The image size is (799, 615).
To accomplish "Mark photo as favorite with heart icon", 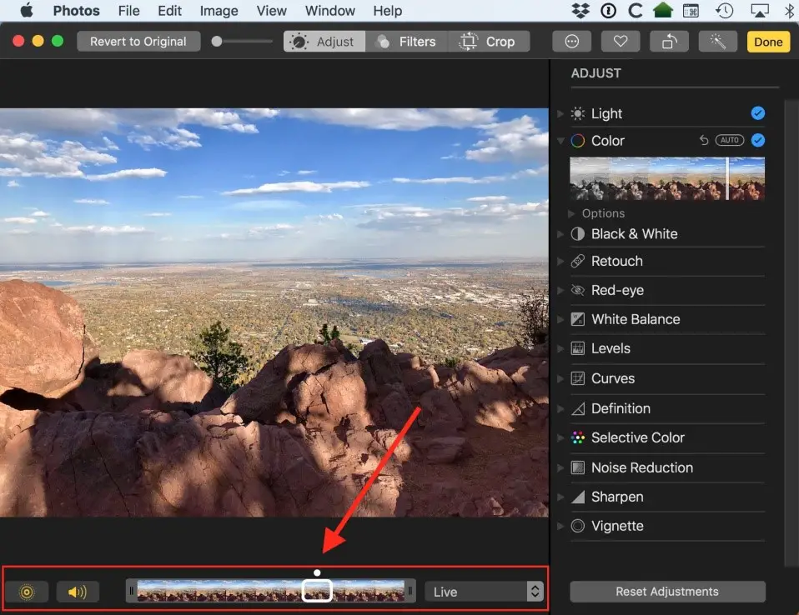I will [x=621, y=42].
